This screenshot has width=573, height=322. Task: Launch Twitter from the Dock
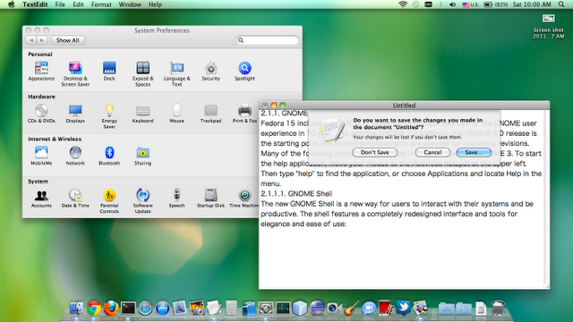point(403,308)
